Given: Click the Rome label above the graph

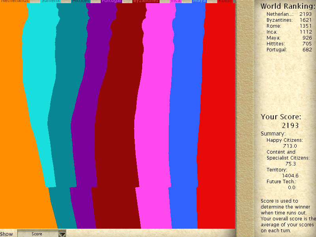Looking at the screenshot, I should click(x=226, y=1).
